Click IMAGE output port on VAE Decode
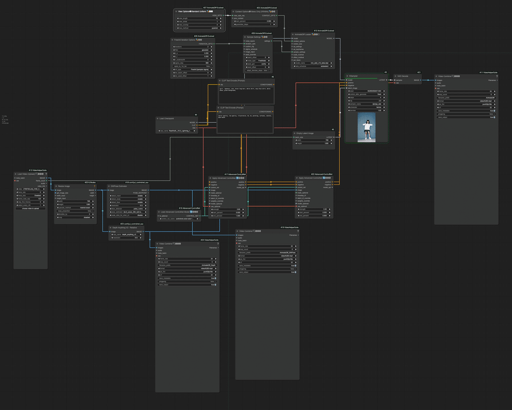 pyautogui.click(x=420, y=80)
